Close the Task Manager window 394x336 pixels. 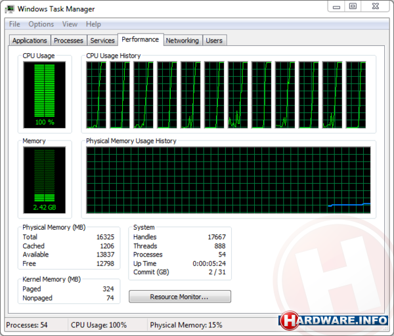click(x=376, y=7)
